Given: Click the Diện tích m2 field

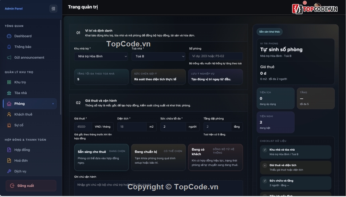Looking at the screenshot, I should click(x=132, y=127).
